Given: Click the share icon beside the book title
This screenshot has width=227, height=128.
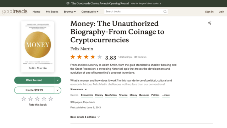Looking at the screenshot, I should [210, 23].
